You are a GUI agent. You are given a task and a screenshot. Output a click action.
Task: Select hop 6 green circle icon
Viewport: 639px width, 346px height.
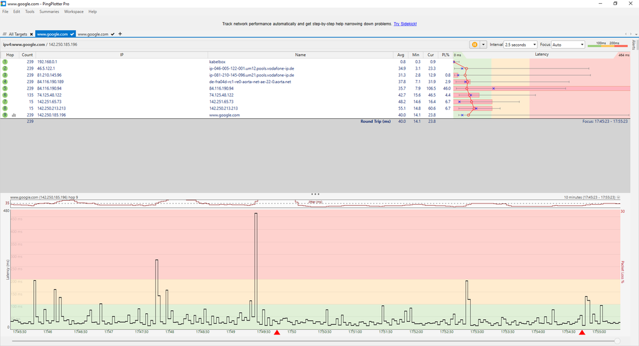[5, 95]
